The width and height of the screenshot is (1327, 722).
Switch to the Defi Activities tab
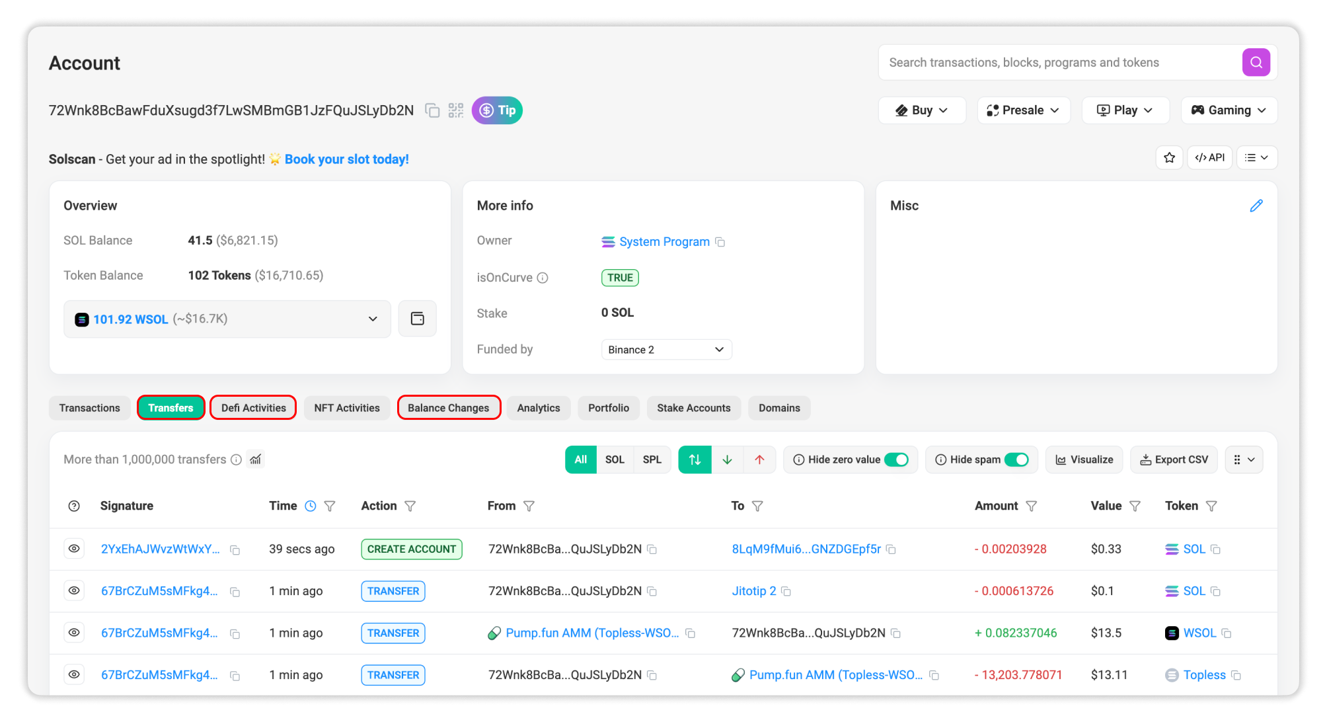[x=253, y=408]
